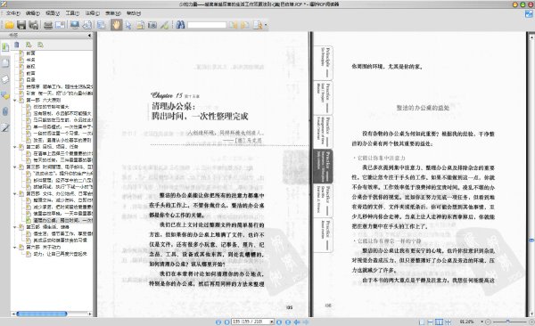
Task: Open the 封面 bookmark
Action: (x=30, y=53)
